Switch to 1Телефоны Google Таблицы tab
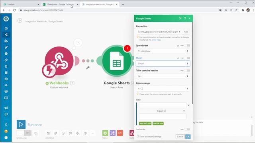This screenshot has width=255, height=143. 60,4
